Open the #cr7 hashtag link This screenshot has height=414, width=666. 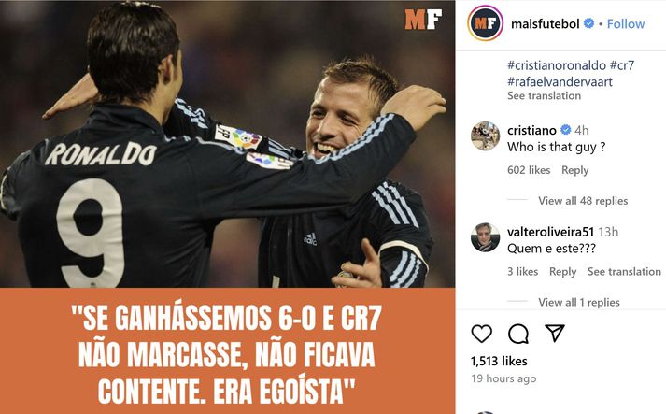[622, 65]
